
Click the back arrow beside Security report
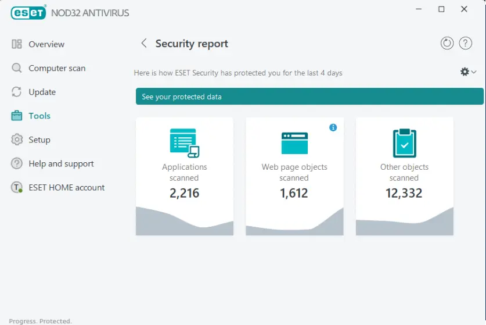144,44
